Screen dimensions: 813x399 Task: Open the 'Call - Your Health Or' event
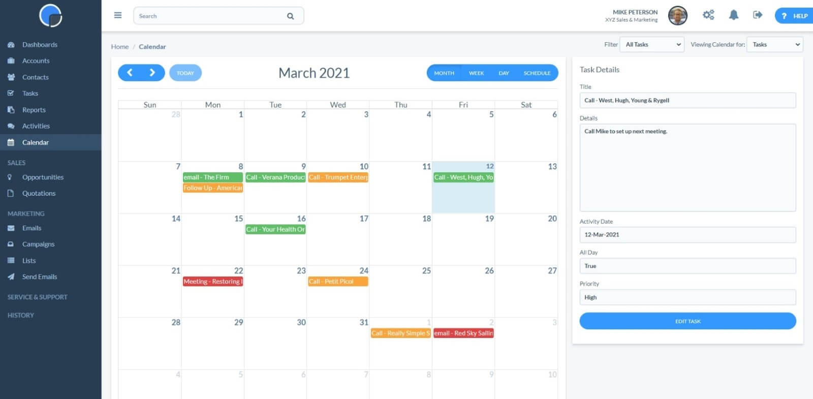[275, 230]
